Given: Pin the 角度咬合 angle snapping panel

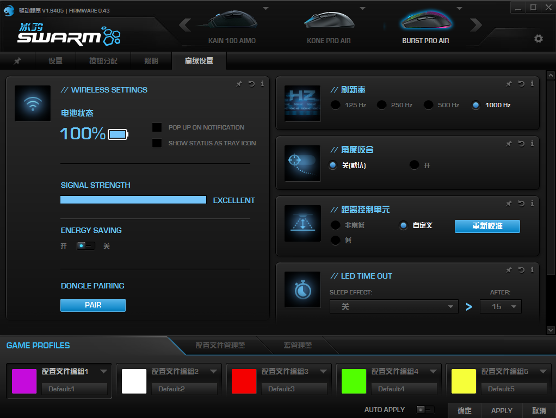Looking at the screenshot, I should 509,144.
